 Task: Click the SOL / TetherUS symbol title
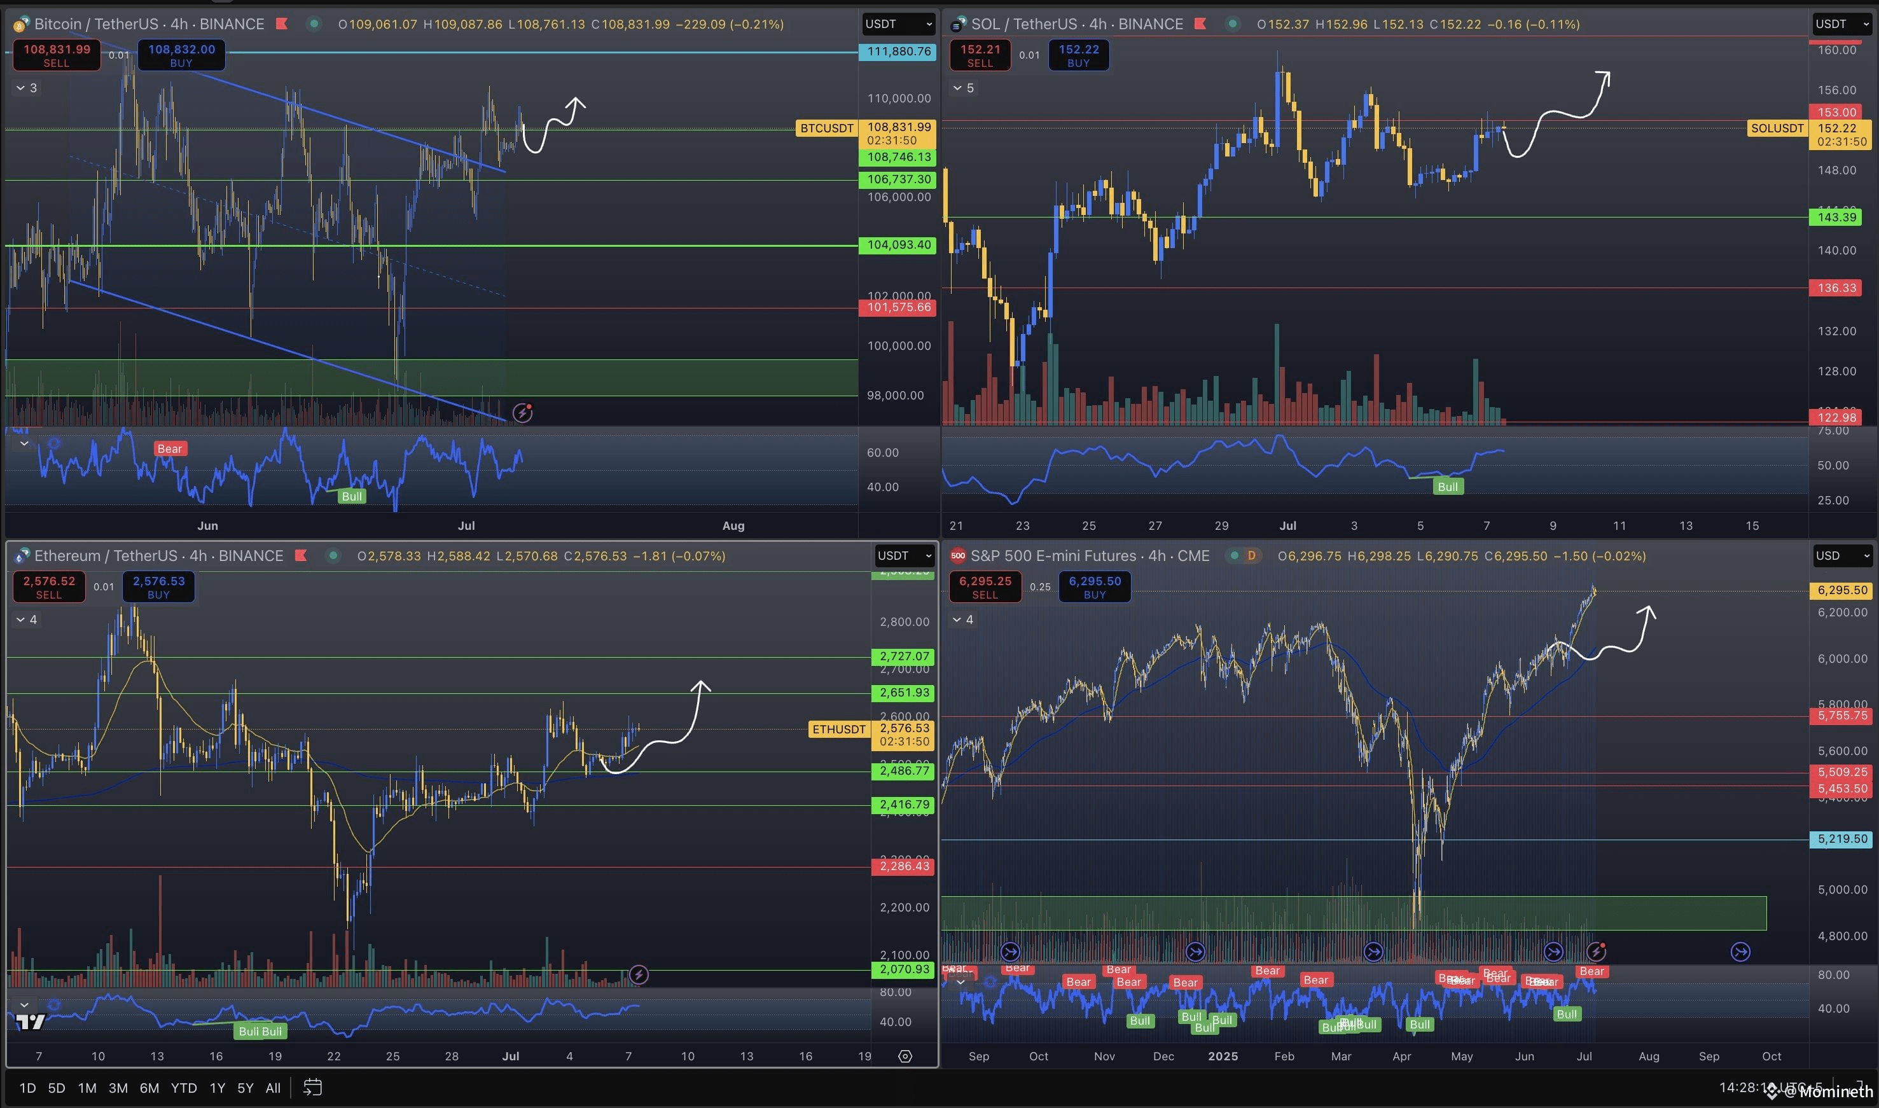tap(1078, 24)
